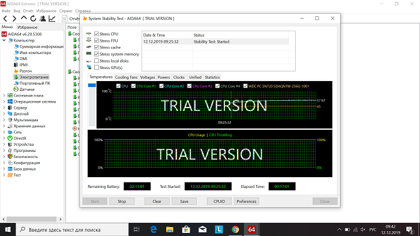Toggle Stress system memory checkbox
Image resolution: width=420 pixels, height=236 pixels.
point(97,54)
